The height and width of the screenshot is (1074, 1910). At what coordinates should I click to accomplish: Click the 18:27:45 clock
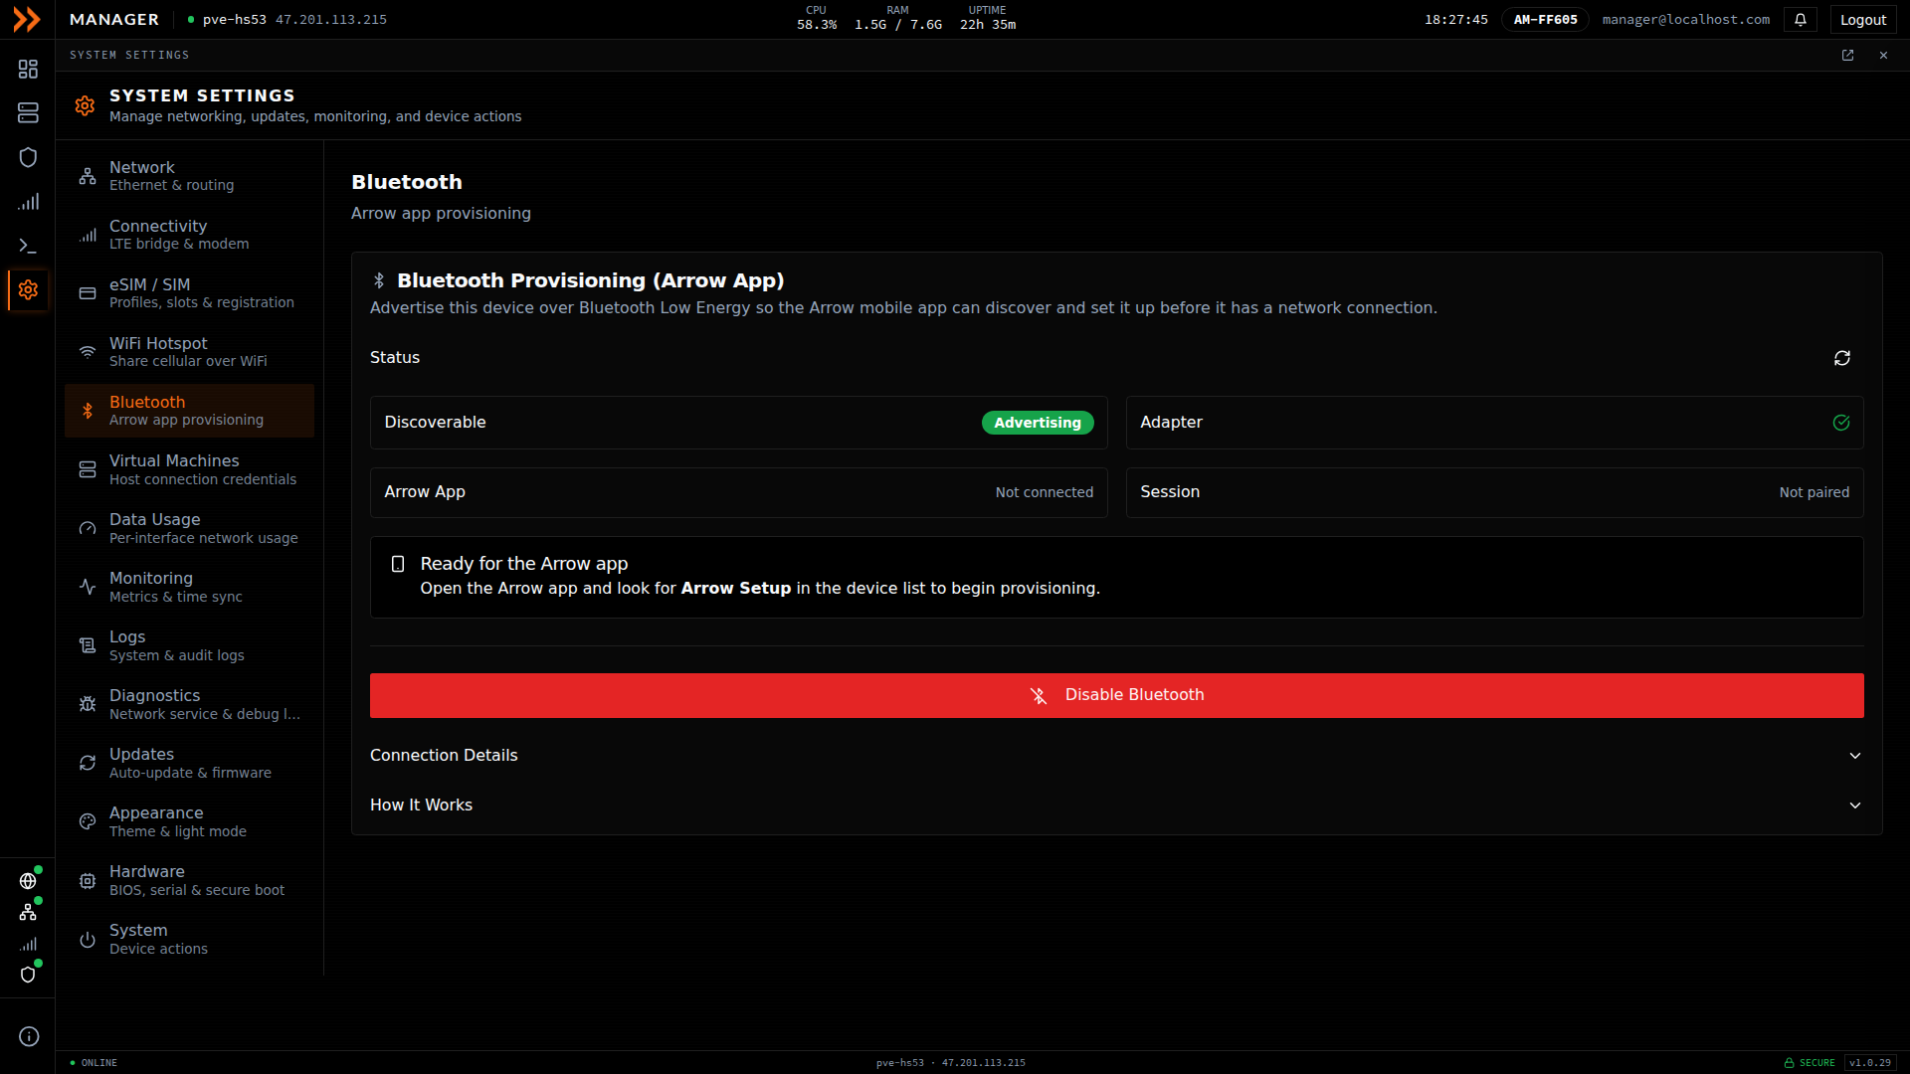click(x=1455, y=20)
